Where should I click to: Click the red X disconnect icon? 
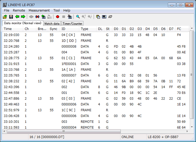37,17
